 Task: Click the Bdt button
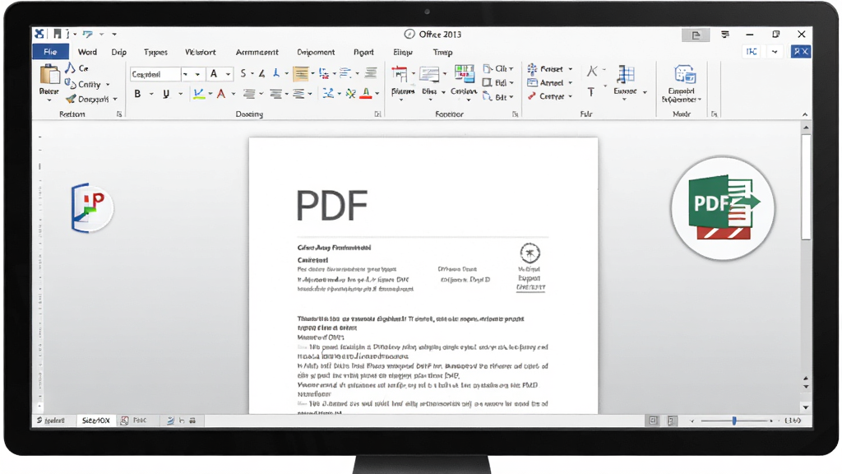tap(498, 97)
